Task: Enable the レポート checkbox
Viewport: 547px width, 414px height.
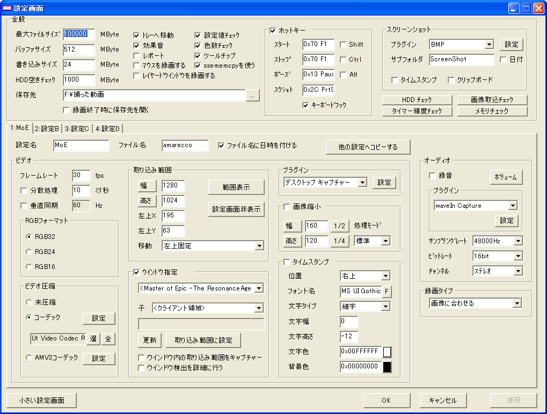Action: click(137, 55)
